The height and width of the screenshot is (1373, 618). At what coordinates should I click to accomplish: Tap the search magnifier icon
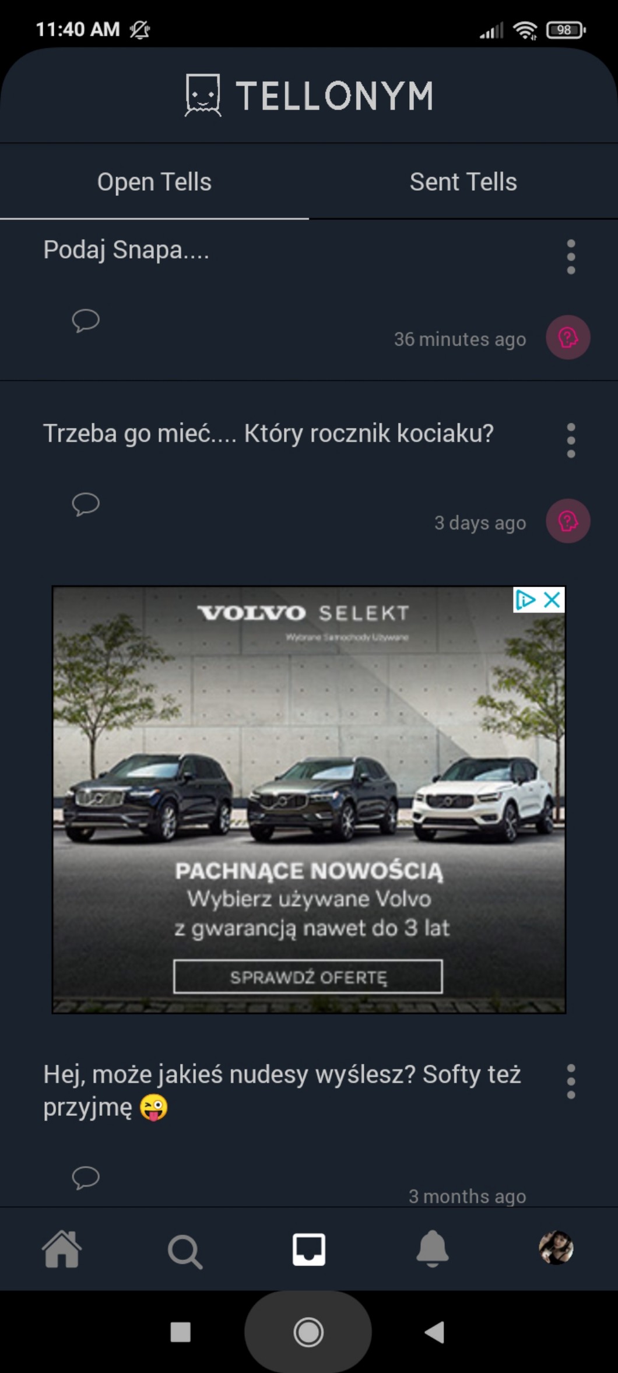(185, 1251)
